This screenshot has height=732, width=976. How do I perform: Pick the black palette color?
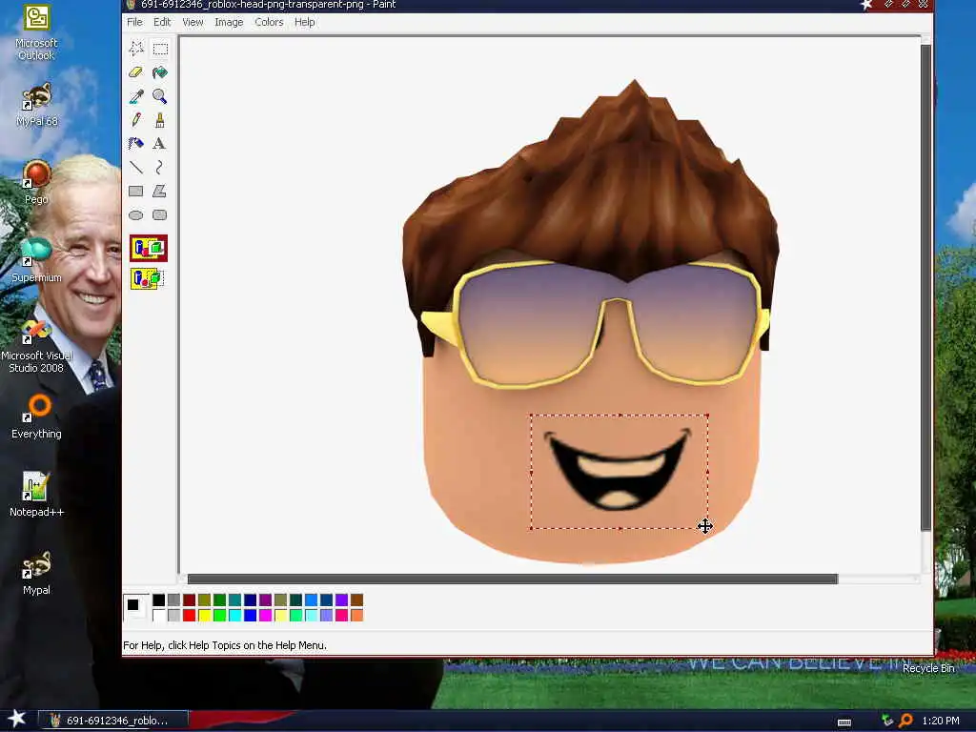pos(159,600)
